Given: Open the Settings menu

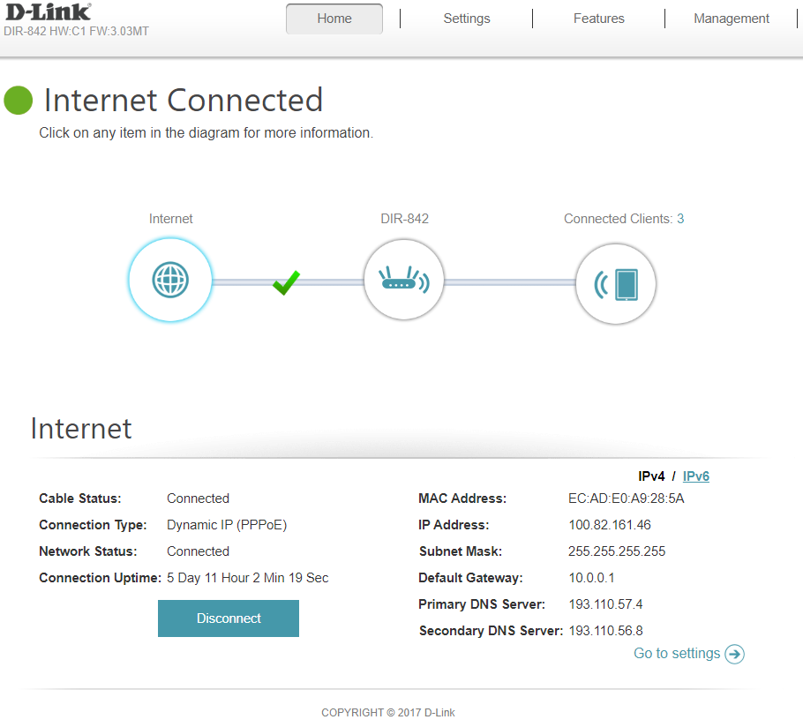Looking at the screenshot, I should (x=467, y=19).
